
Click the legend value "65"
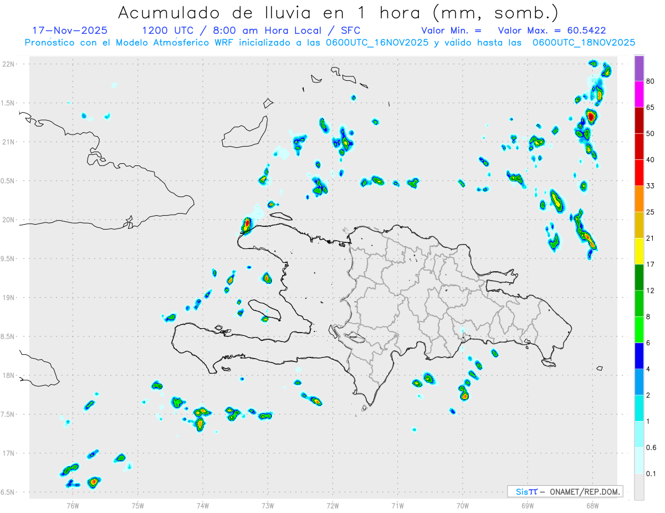point(651,107)
